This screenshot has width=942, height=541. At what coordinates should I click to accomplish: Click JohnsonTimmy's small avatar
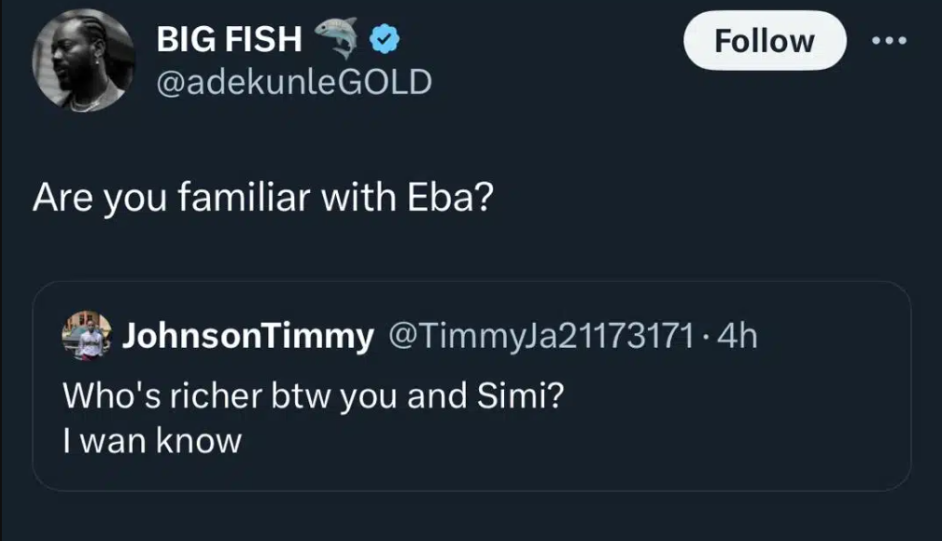(87, 336)
